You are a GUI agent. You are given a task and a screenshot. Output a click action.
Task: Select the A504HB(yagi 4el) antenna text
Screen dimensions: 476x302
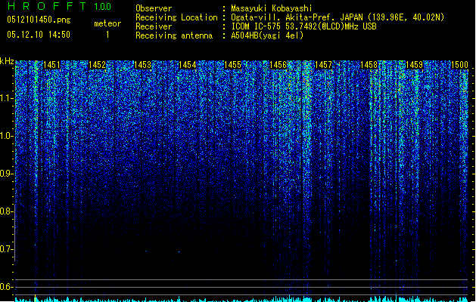(267, 35)
